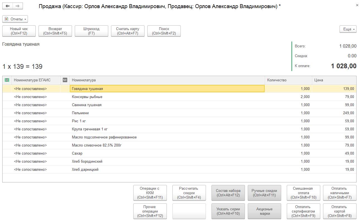This screenshot has height=222, width=361.
Task: Select the Консервы рыбные row
Action: (179, 97)
